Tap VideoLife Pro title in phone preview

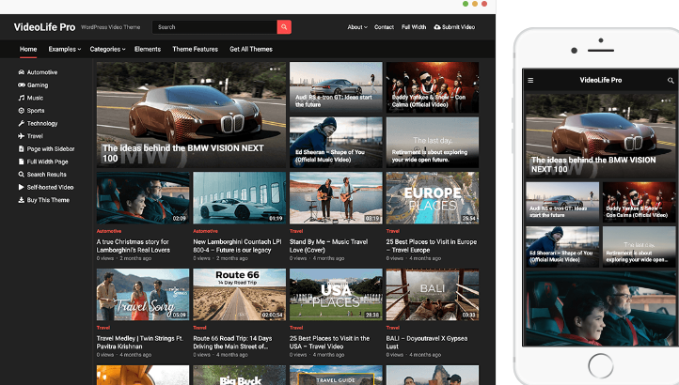pos(601,80)
